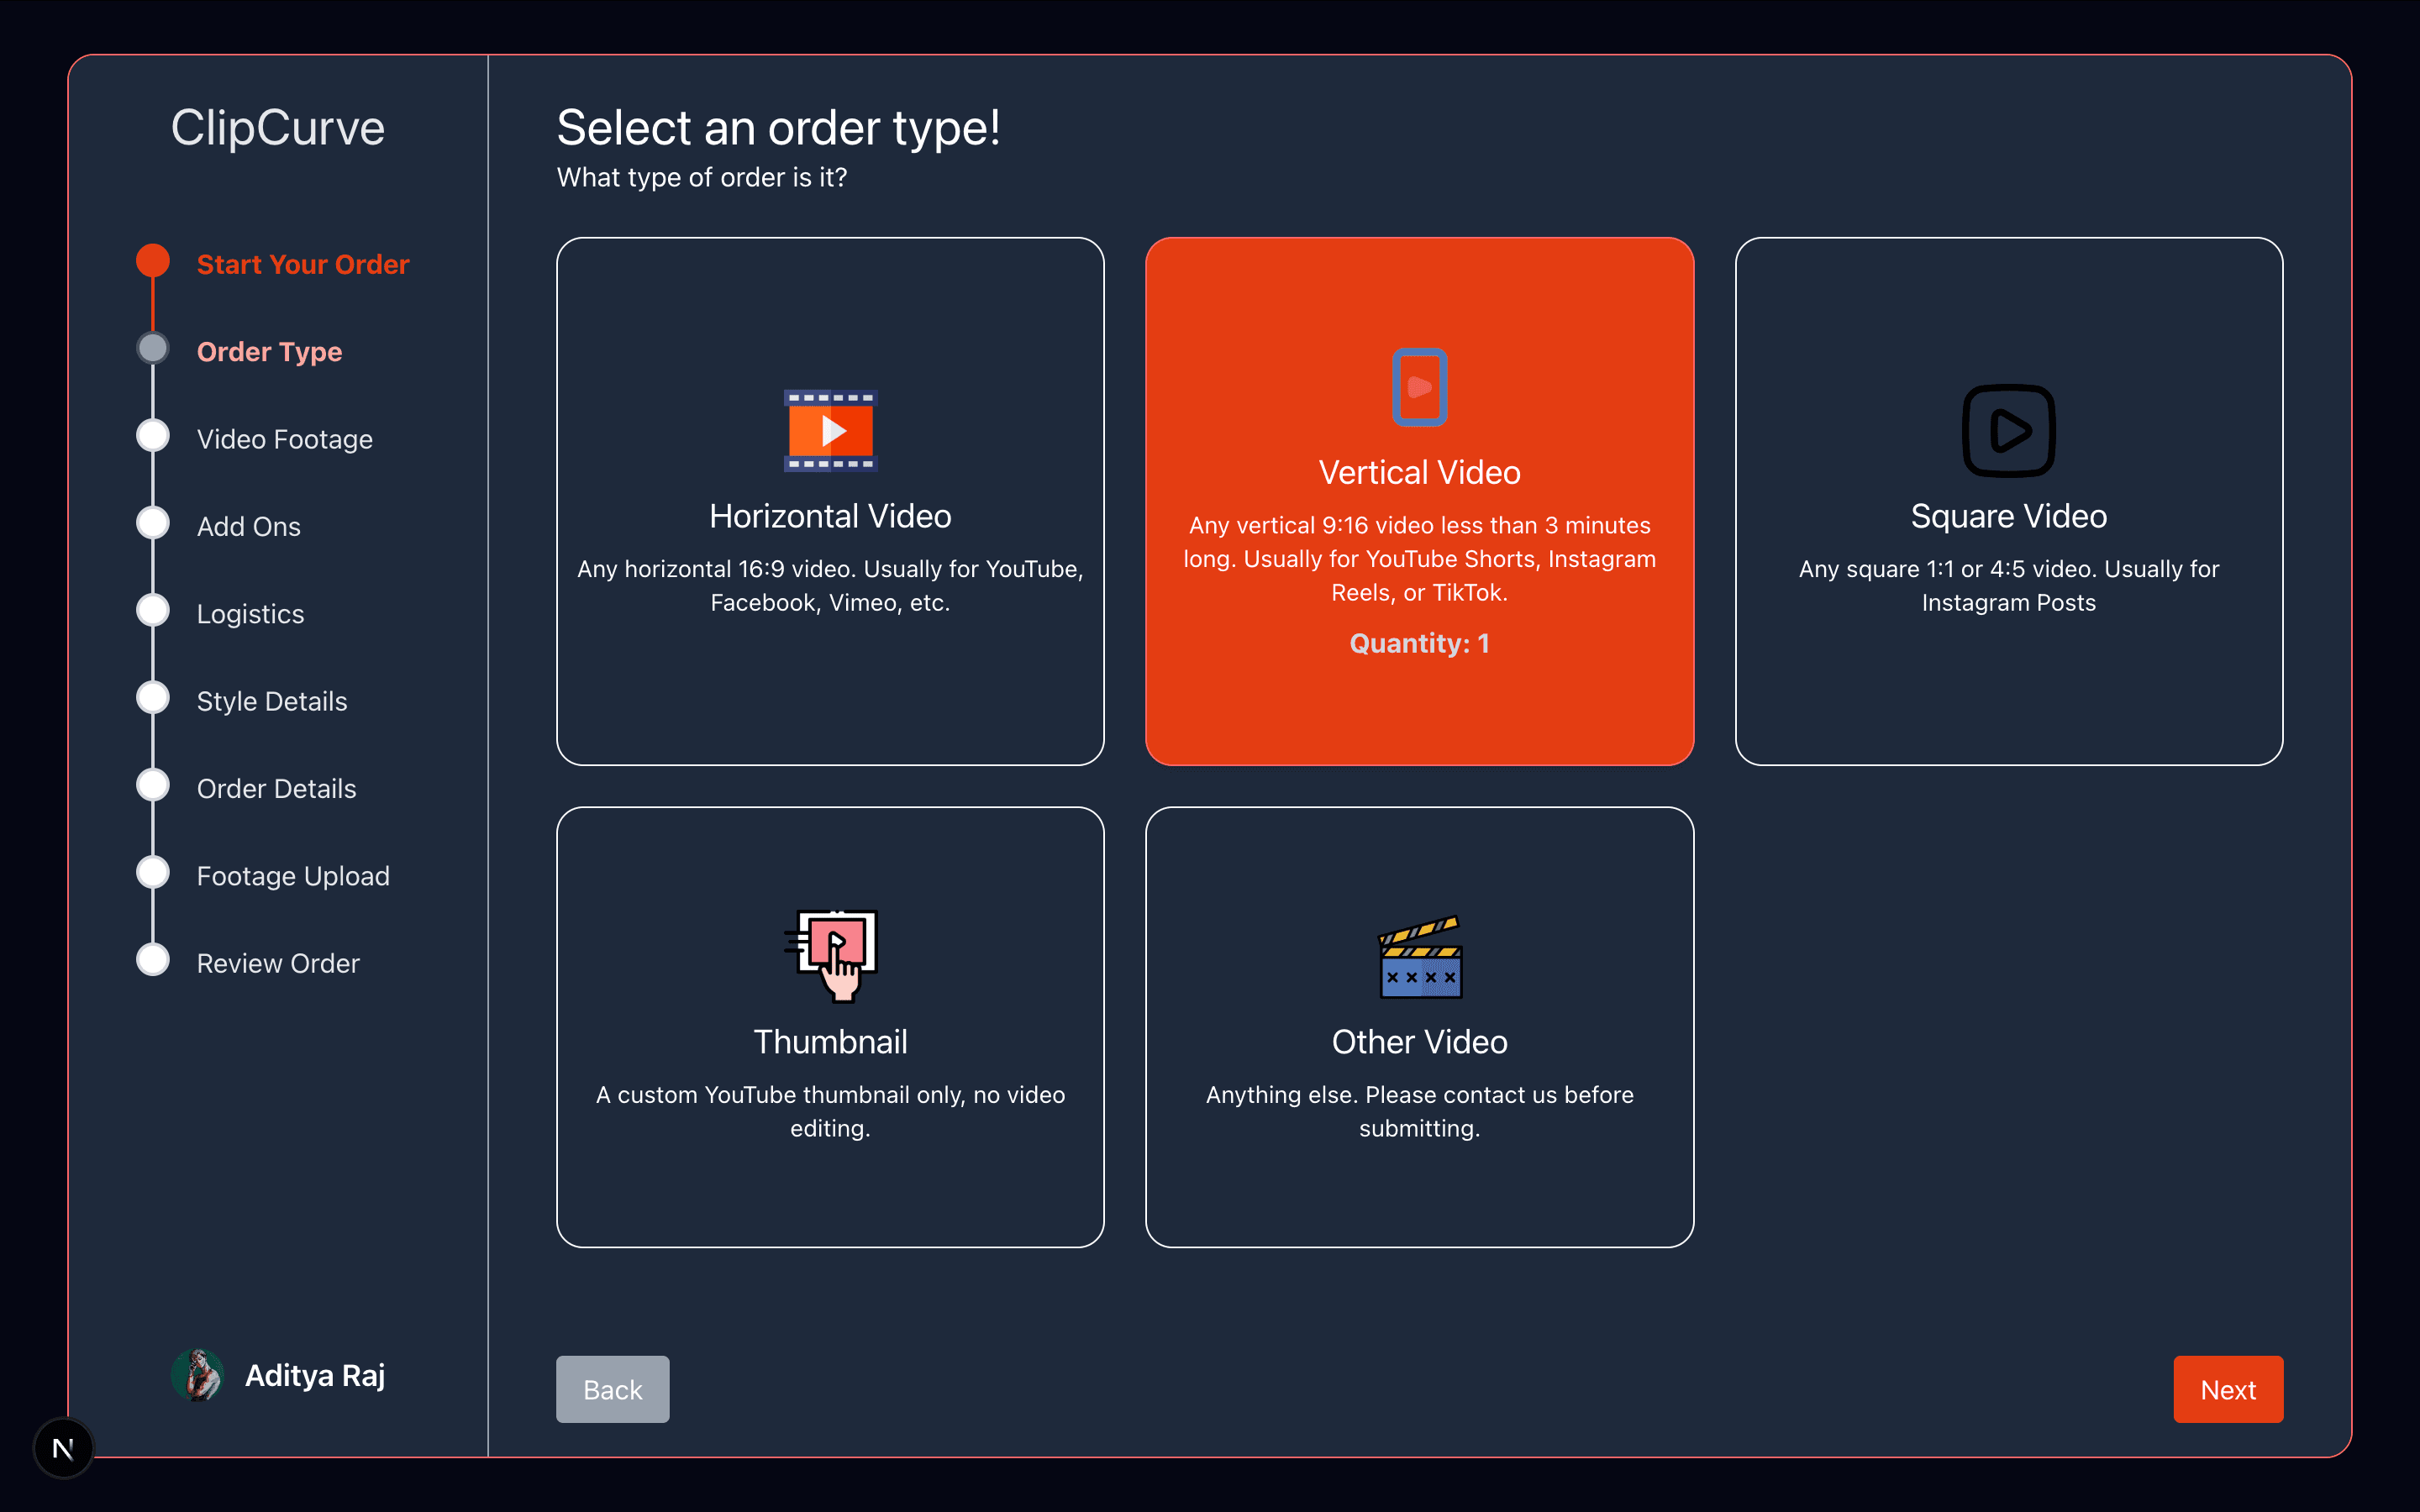Go to the Add Ons step
The height and width of the screenshot is (1512, 2420).
tap(248, 526)
